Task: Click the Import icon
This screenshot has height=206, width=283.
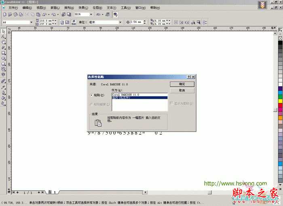Action: (63, 14)
